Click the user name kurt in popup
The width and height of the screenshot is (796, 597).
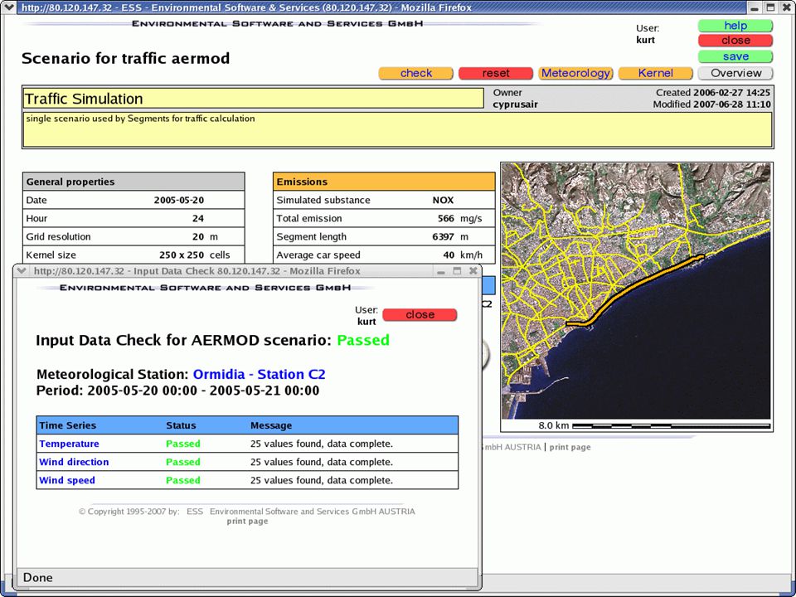pos(366,322)
